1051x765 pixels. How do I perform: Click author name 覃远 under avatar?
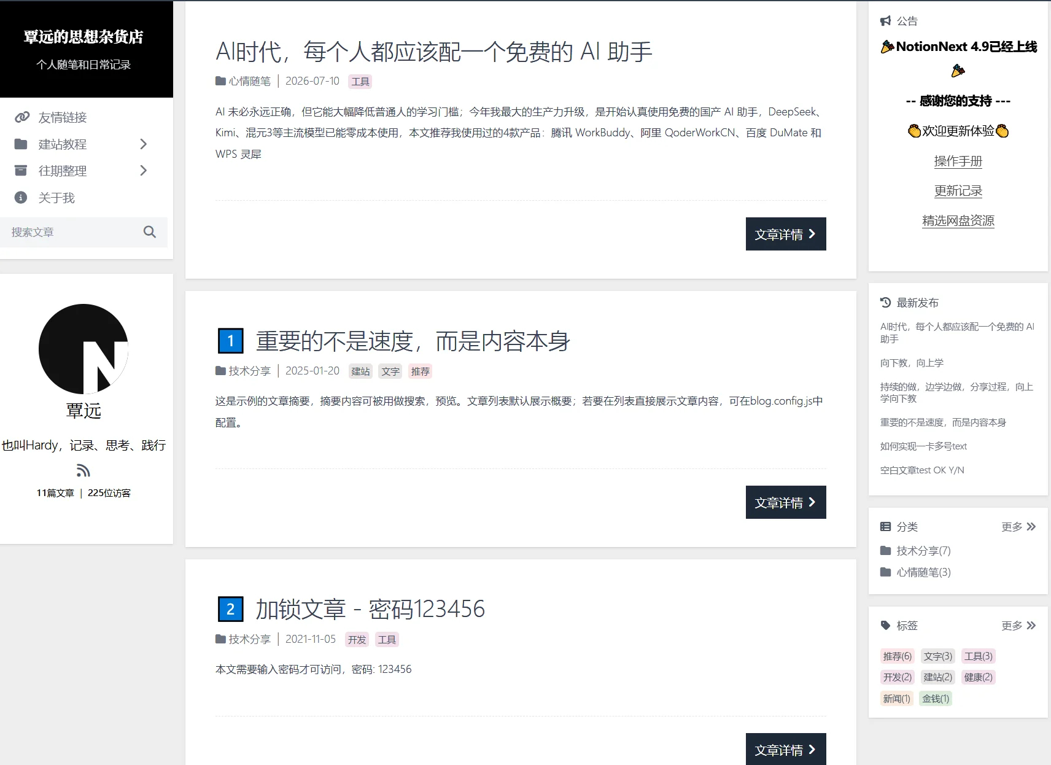[x=83, y=411]
